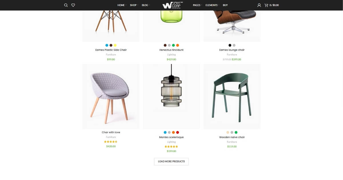343x180 pixels.
Task: Pick red swatch for Montes scelerisque
Action: tap(178, 132)
